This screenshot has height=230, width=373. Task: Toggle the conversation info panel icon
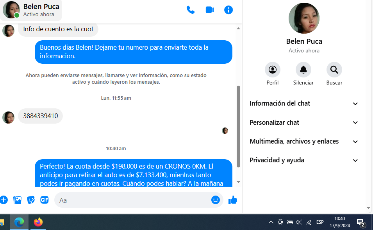[x=228, y=10]
